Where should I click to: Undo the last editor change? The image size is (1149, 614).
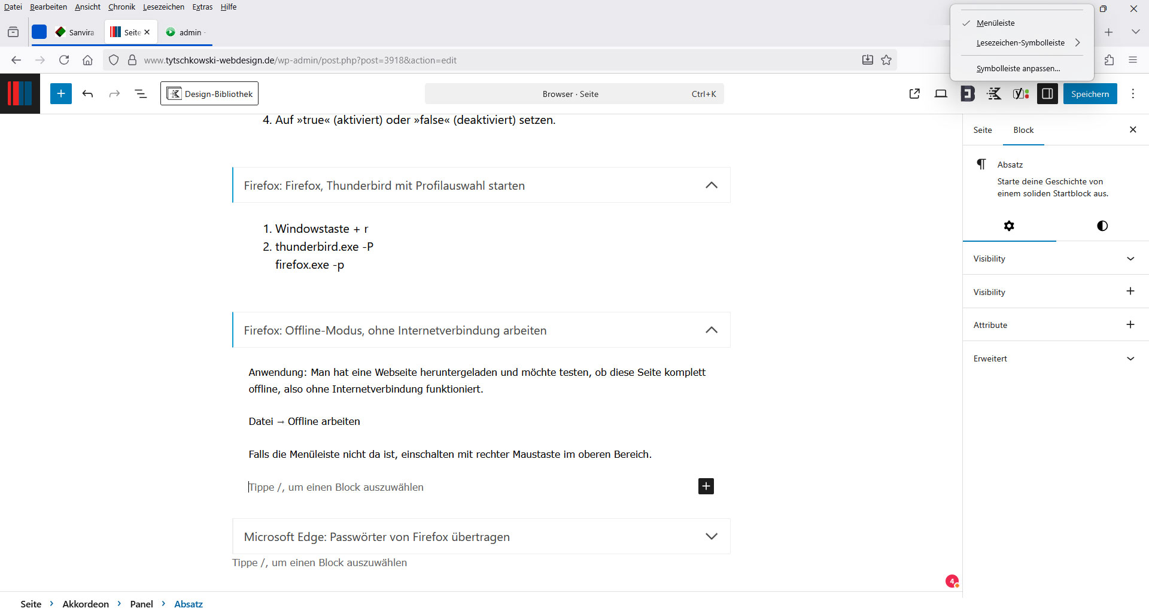coord(88,94)
